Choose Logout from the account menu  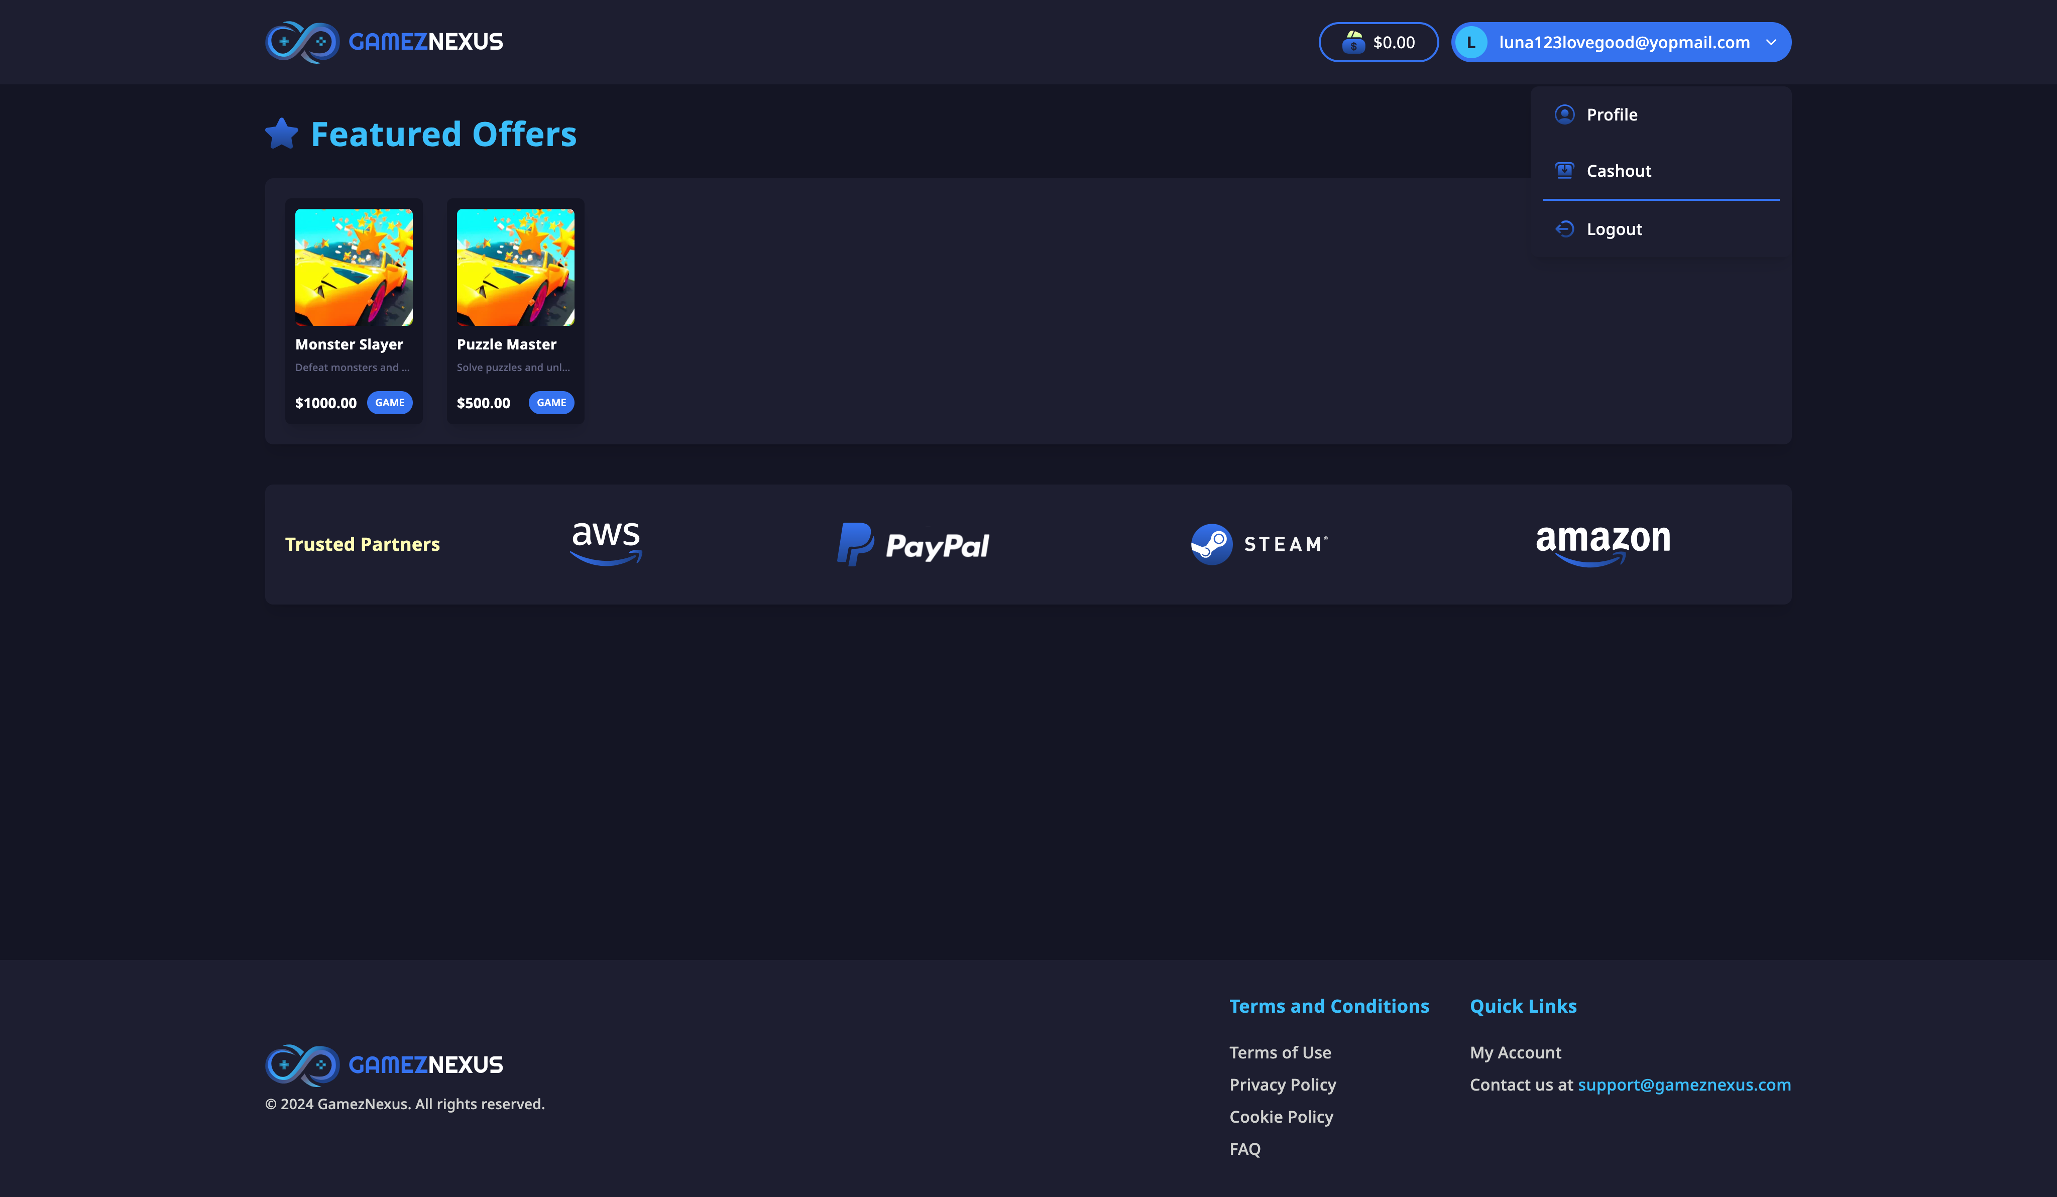tap(1660, 229)
